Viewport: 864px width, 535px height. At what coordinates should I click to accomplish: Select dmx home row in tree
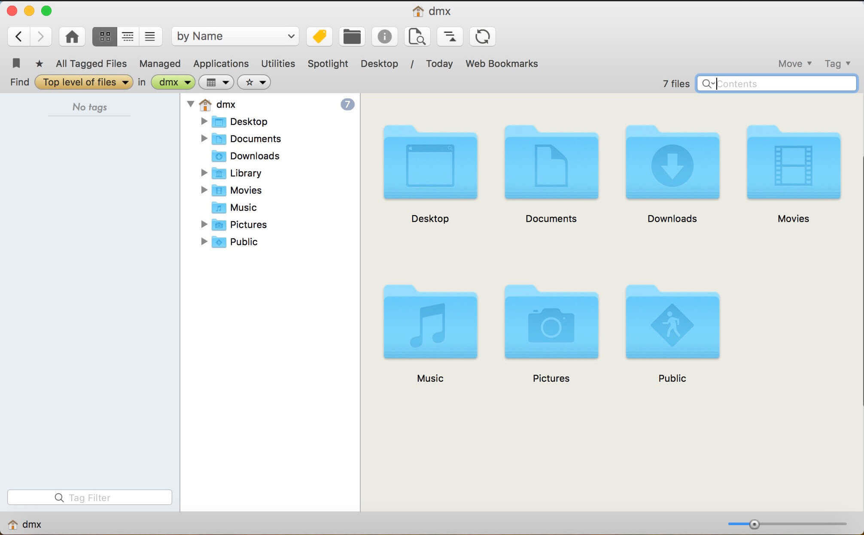click(x=270, y=104)
